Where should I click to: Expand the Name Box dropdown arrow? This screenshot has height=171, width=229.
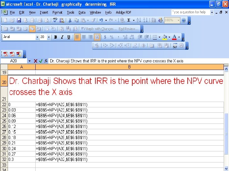click(30, 61)
